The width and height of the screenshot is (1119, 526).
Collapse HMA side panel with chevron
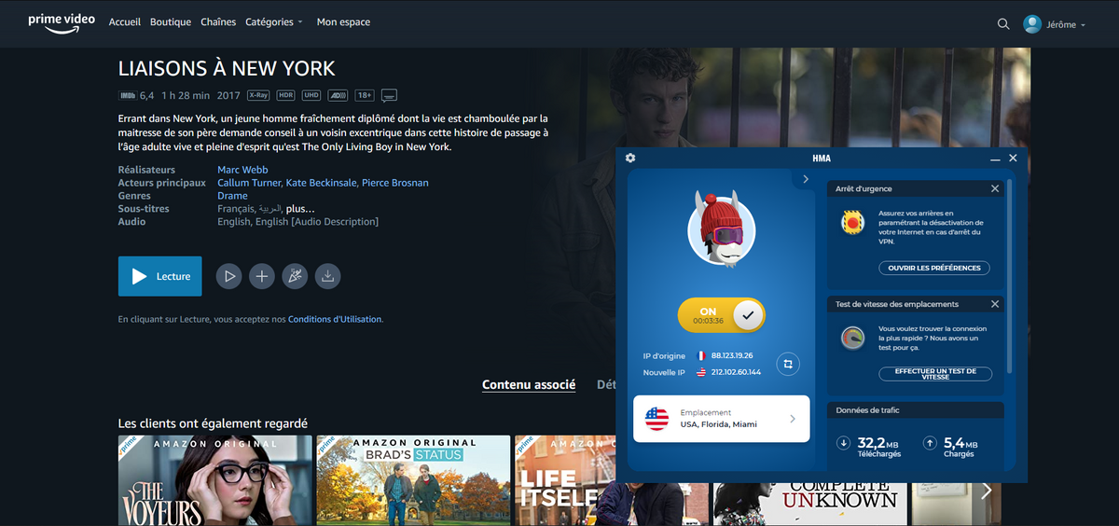pos(805,179)
